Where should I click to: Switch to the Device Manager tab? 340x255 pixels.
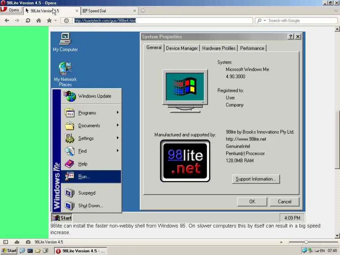pos(182,48)
